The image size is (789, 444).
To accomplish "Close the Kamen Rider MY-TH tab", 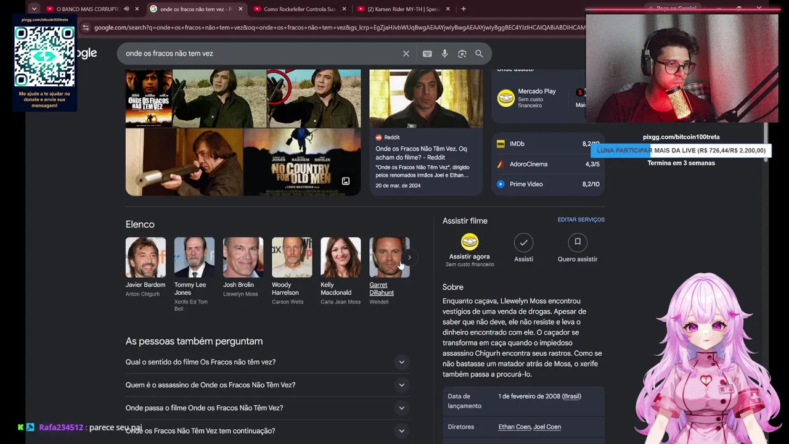I will click(448, 9).
